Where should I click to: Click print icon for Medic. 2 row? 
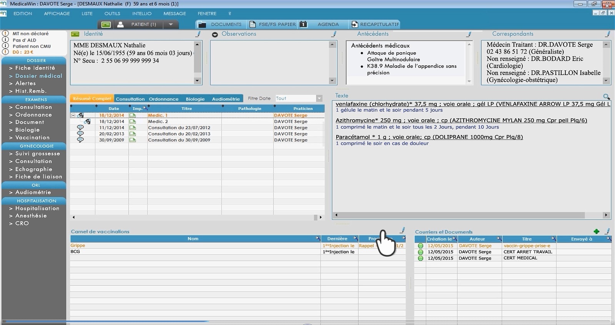pos(133,122)
